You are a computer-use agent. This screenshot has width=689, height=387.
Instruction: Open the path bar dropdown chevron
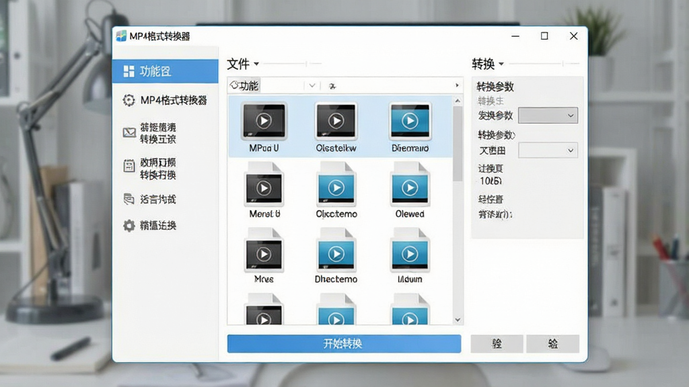[x=312, y=85]
